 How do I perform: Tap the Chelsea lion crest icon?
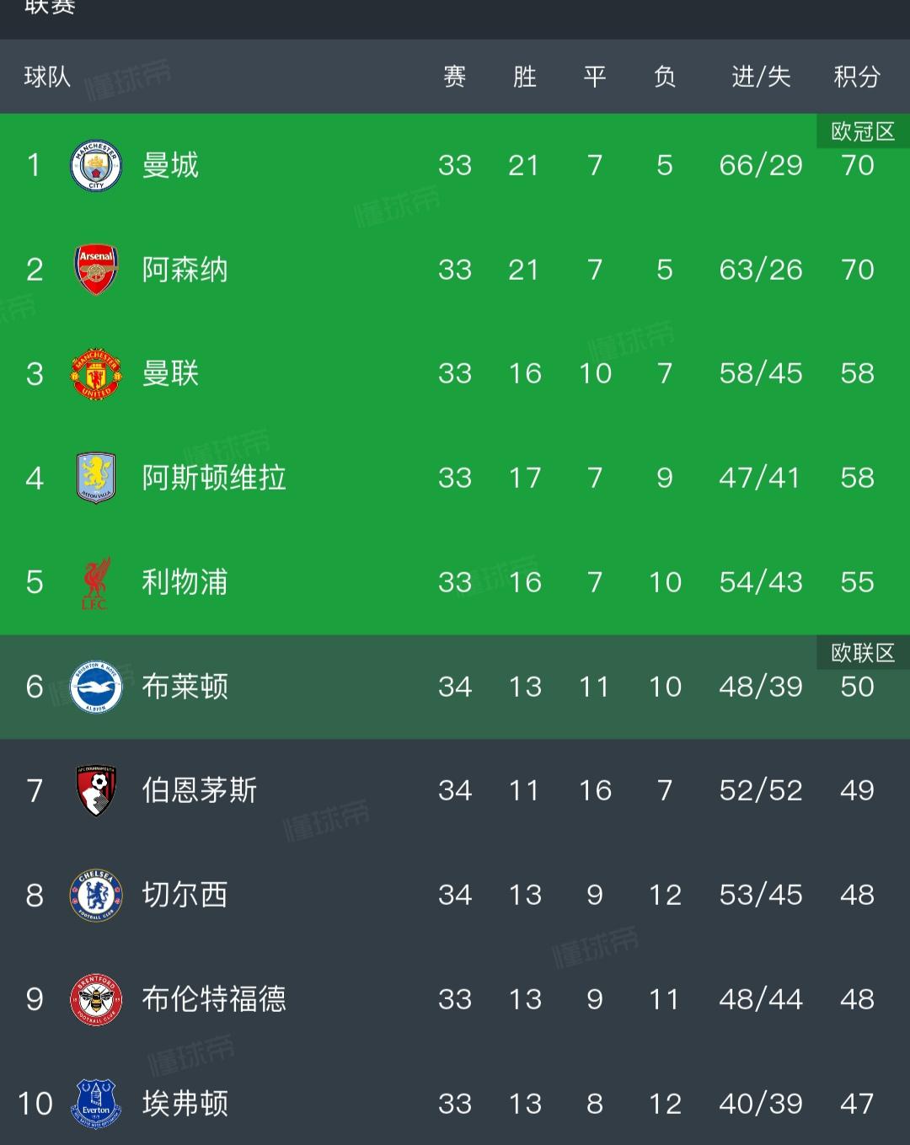96,895
